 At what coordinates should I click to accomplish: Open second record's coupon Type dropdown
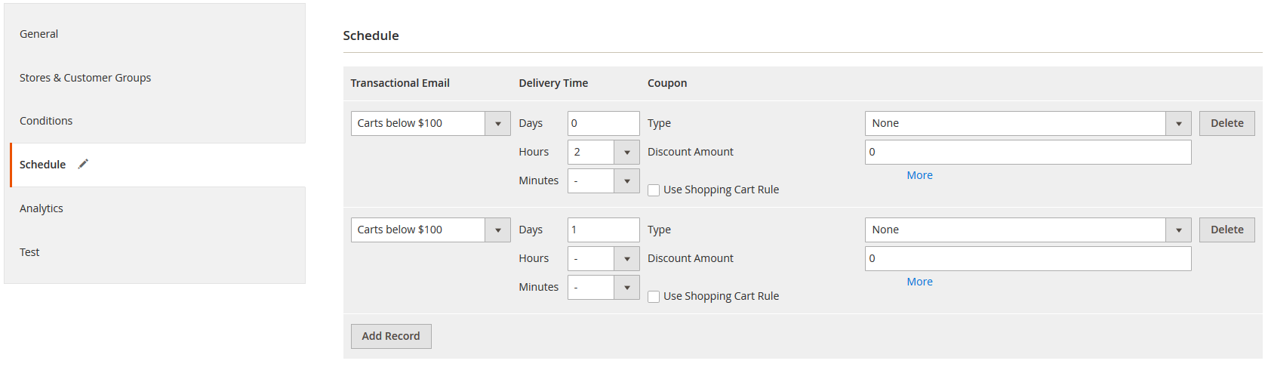pos(1178,230)
